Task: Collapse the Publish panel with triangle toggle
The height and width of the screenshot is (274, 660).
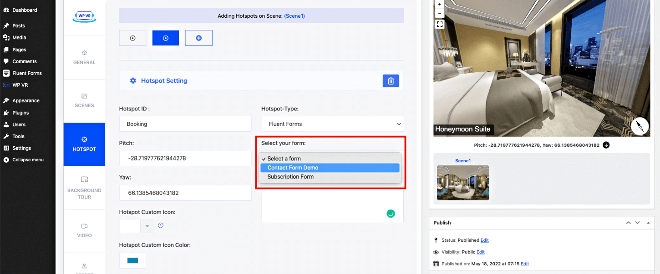Action: point(648,223)
